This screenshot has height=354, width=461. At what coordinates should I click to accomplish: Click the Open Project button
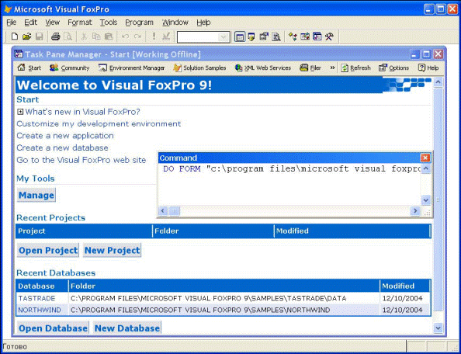48,250
